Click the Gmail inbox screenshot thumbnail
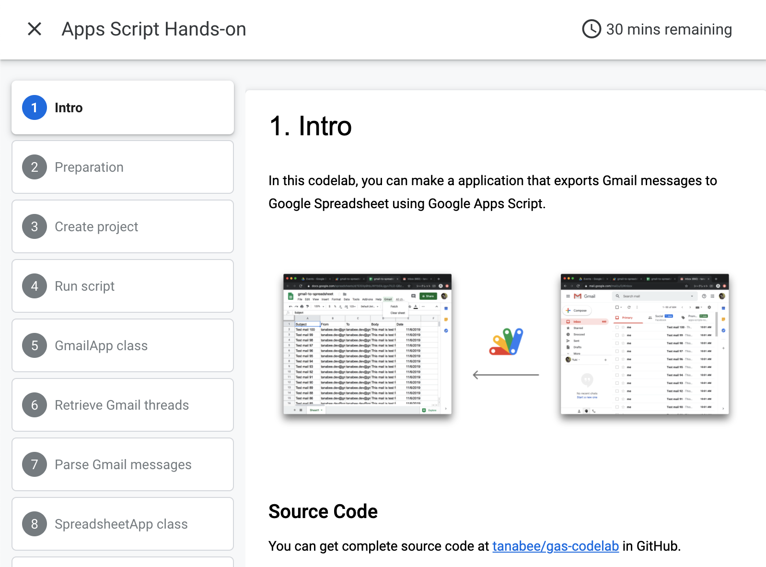The height and width of the screenshot is (567, 766). click(x=644, y=343)
